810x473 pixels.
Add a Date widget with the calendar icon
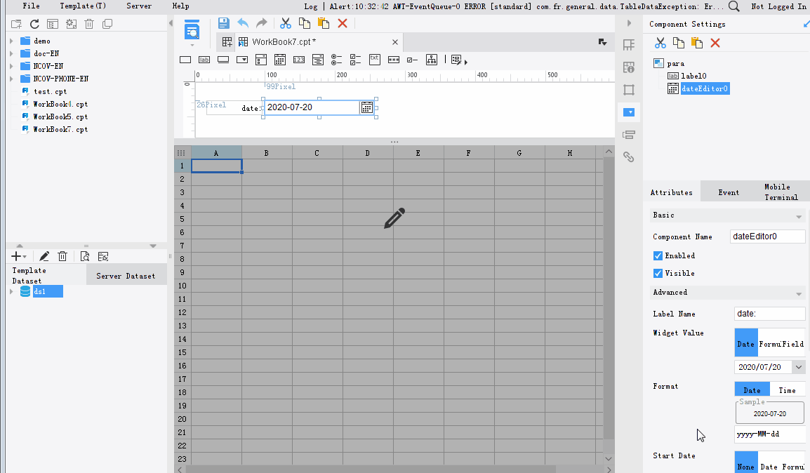pyautogui.click(x=279, y=60)
